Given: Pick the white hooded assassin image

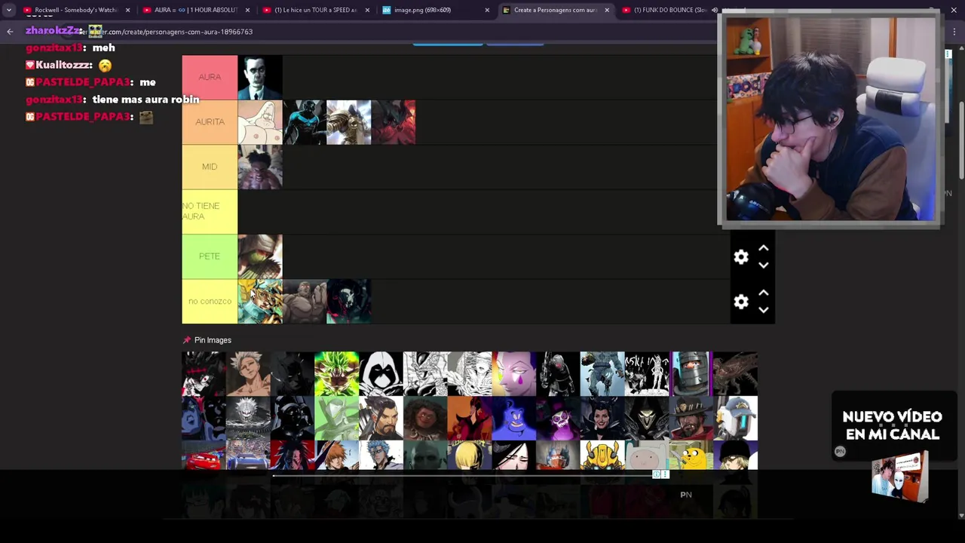Looking at the screenshot, I should pyautogui.click(x=381, y=373).
